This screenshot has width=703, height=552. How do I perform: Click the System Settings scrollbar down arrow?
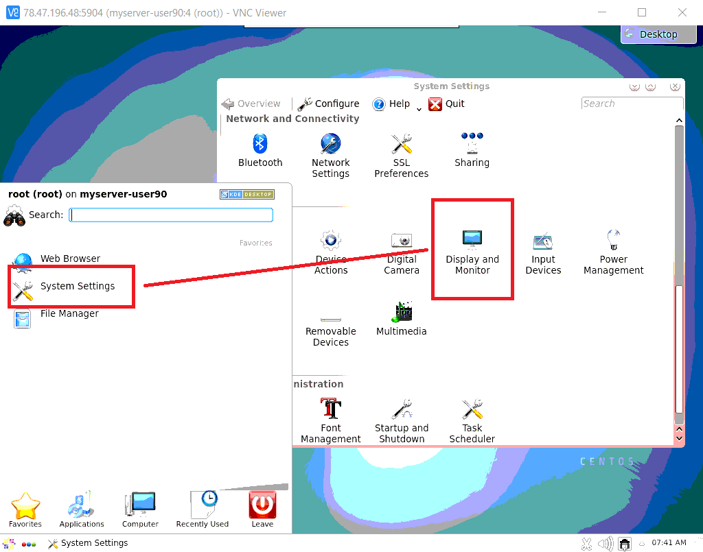tap(679, 437)
